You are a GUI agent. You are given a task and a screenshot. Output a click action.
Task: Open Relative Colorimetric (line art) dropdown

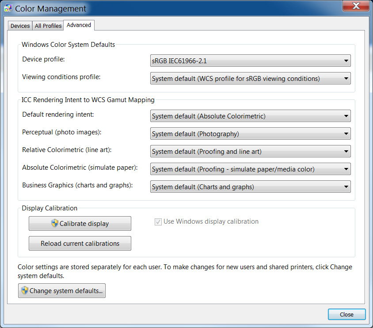tap(250, 152)
